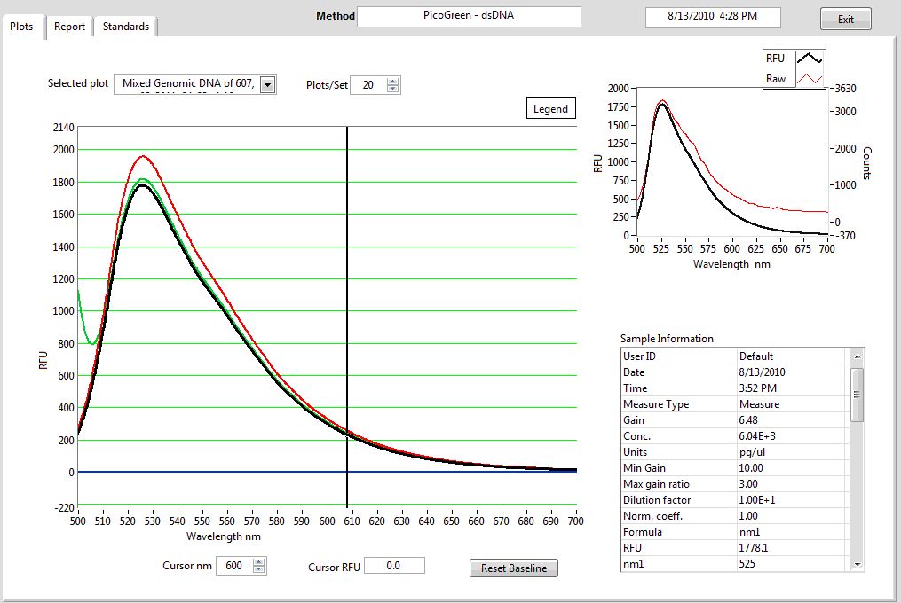901x603 pixels.
Task: Switch to the Plots tab
Action: [22, 27]
